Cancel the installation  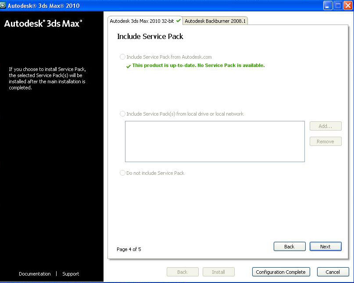[x=333, y=272]
